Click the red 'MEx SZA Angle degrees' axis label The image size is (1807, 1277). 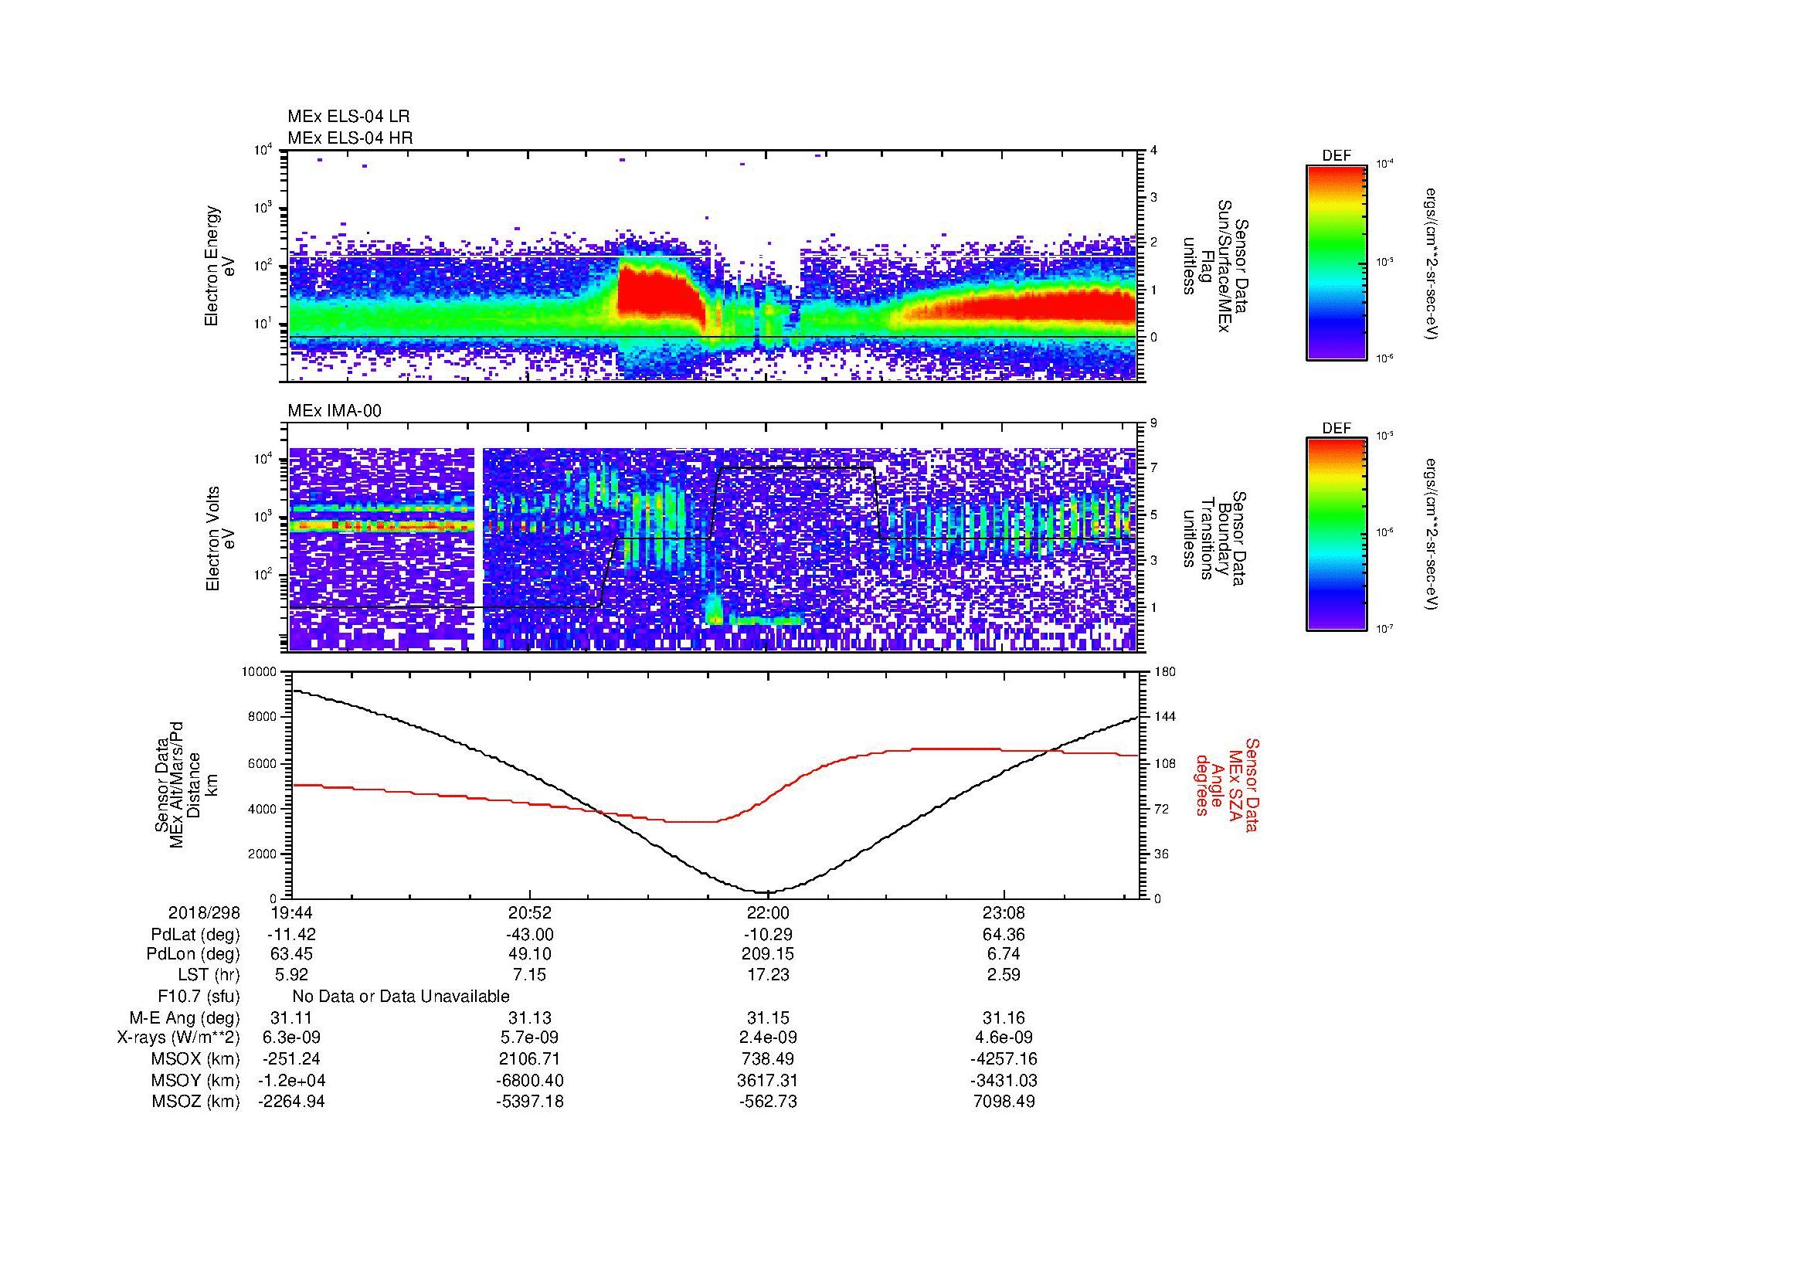pos(1226,784)
